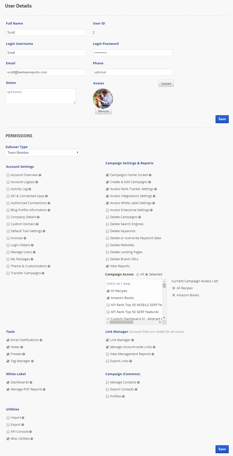
Task: Click help icon next to Account Overview
Action: tap(40, 175)
